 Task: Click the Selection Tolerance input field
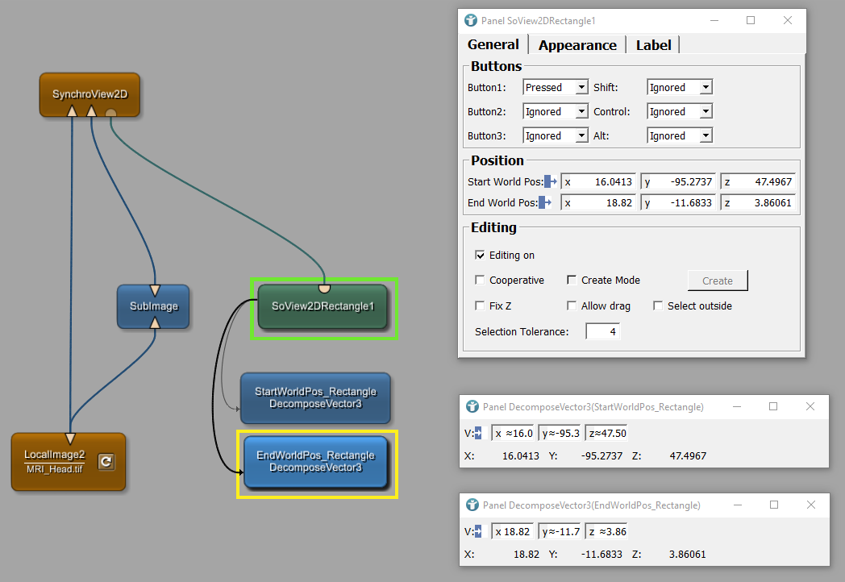coord(602,331)
